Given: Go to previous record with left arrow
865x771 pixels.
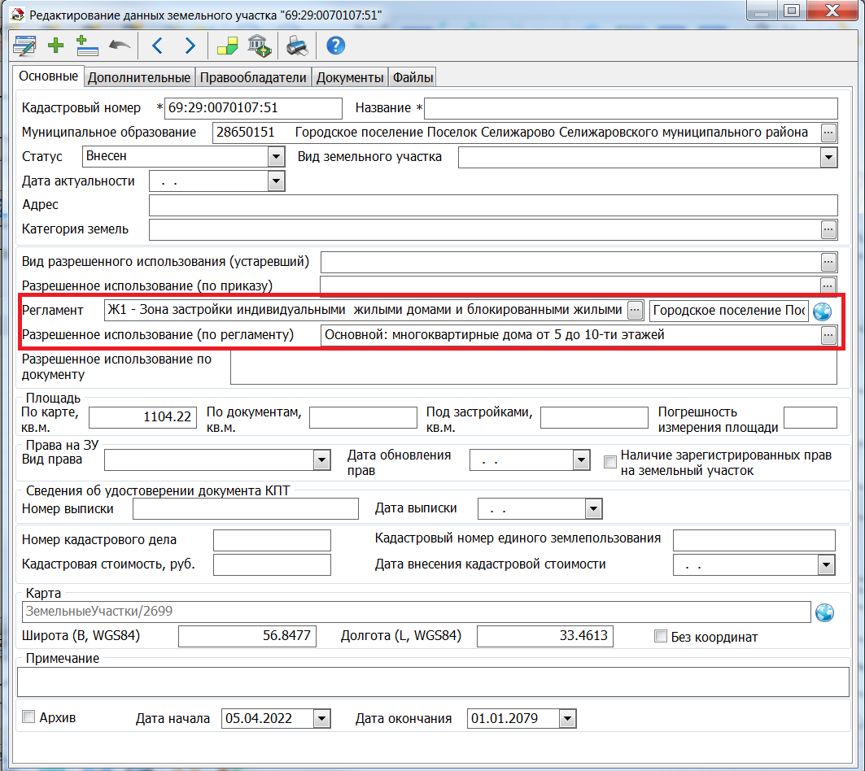Looking at the screenshot, I should (x=157, y=46).
